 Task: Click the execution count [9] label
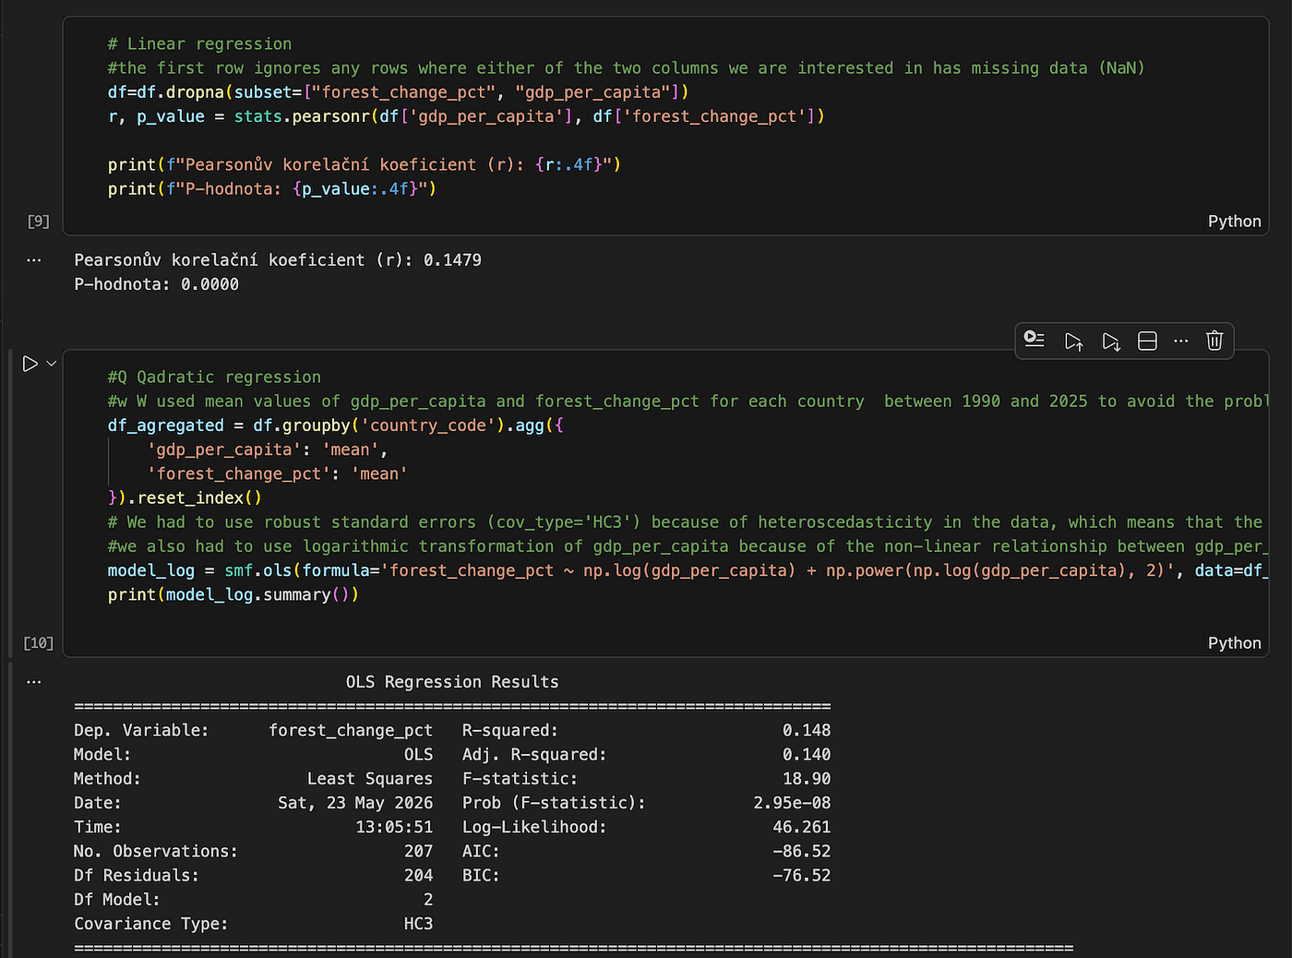[38, 222]
